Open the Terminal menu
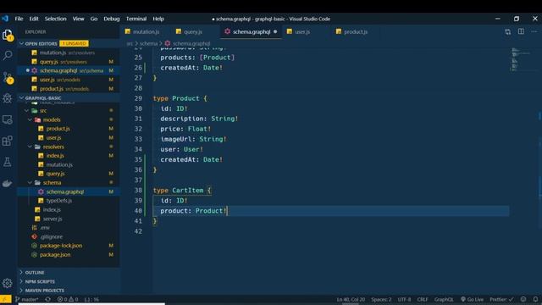The height and width of the screenshot is (305, 542). click(x=136, y=19)
